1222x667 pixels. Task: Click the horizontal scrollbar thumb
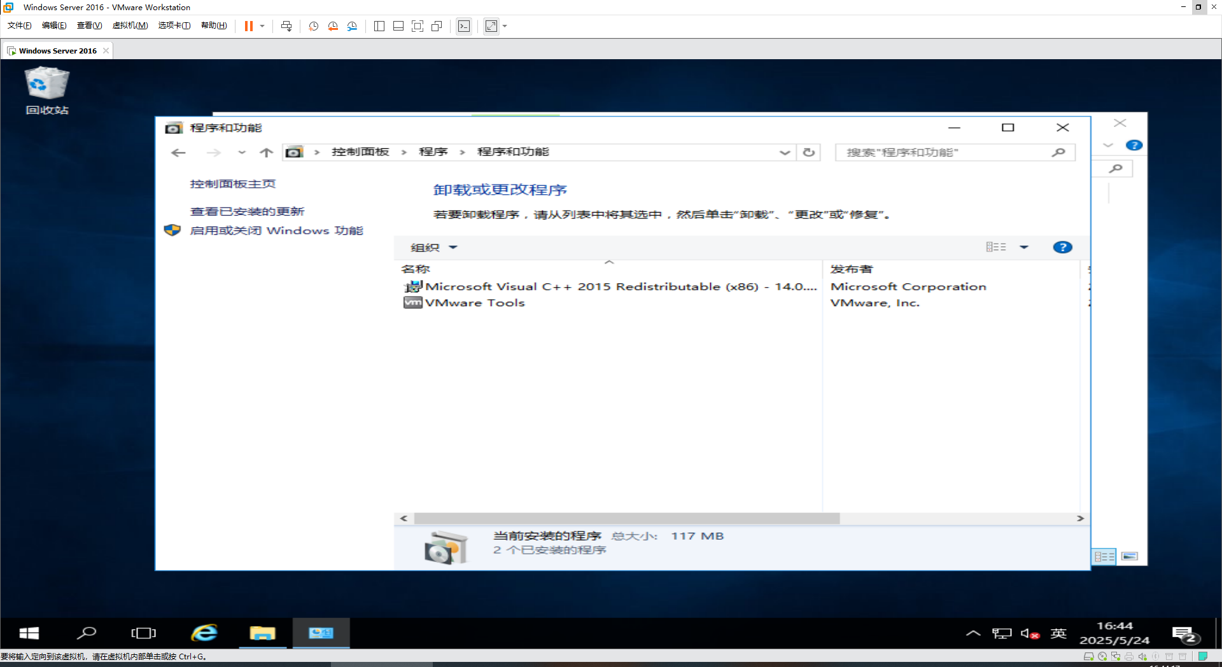626,519
